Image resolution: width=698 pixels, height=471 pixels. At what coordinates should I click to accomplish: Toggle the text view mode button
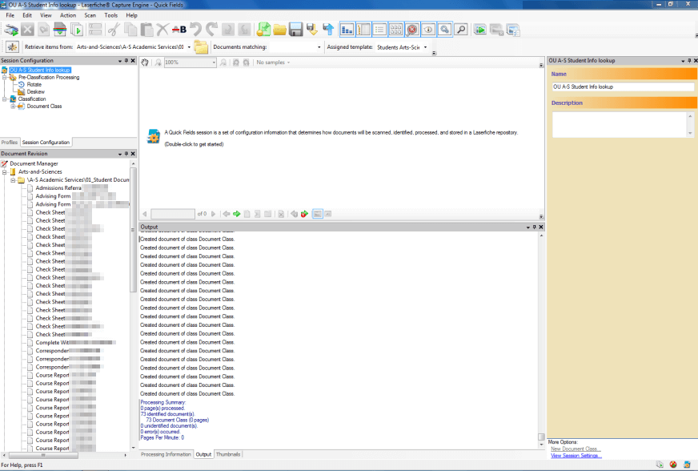[328, 214]
